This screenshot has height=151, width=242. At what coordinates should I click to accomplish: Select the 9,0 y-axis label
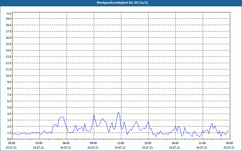9,82
